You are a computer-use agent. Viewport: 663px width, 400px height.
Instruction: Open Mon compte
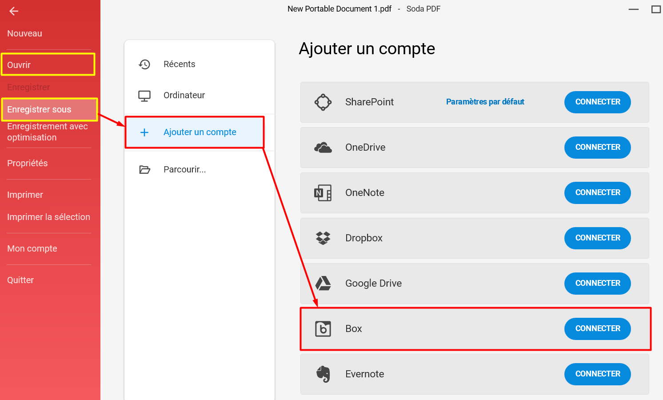(32, 248)
